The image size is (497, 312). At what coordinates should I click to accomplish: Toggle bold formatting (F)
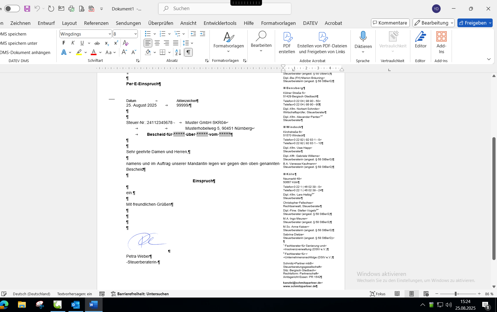click(x=64, y=43)
